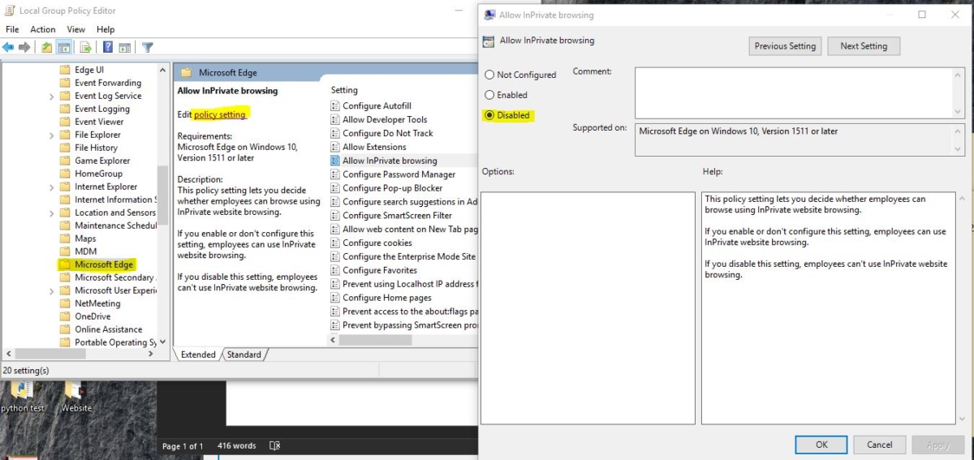
Task: Click the Previous Setting button
Action: (785, 46)
